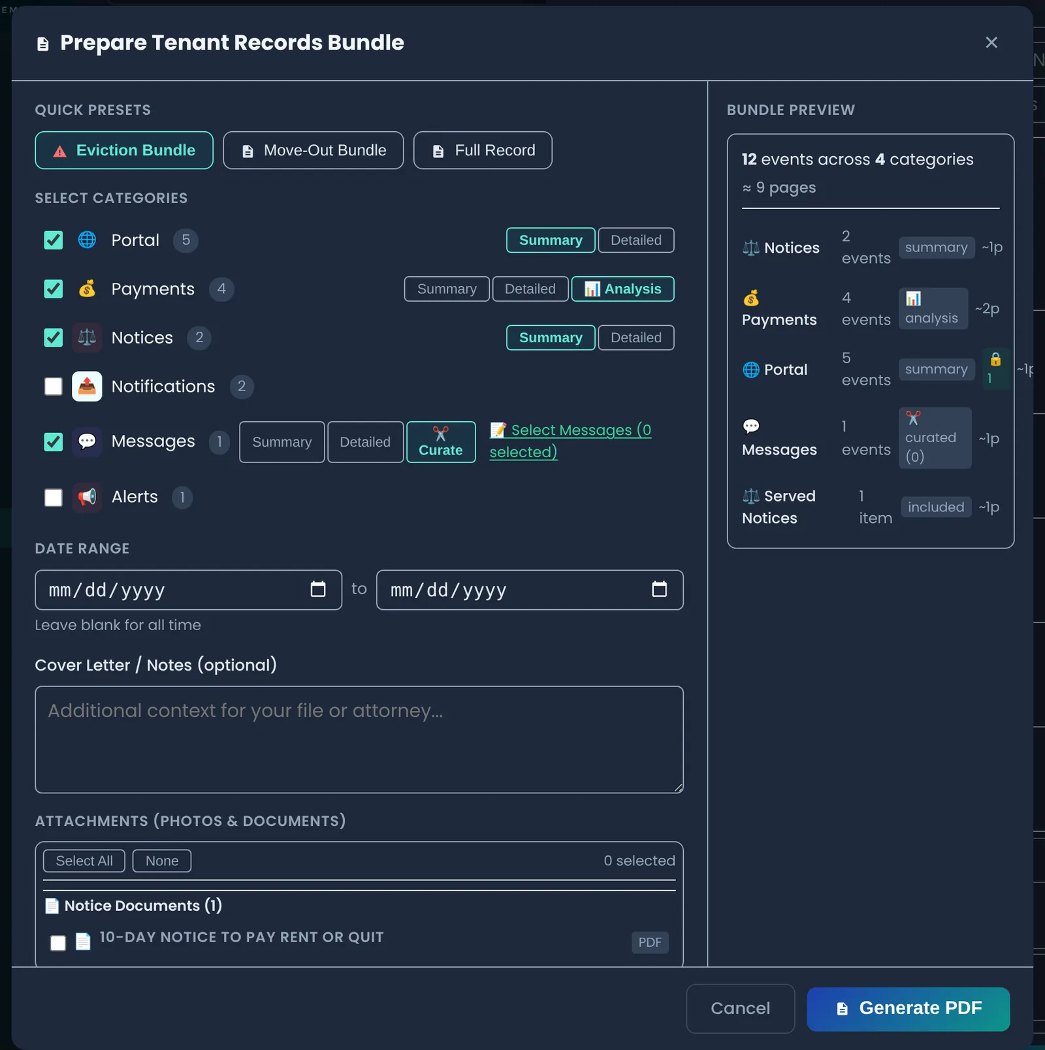Set Messages to Detailed mode
The height and width of the screenshot is (1050, 1045).
point(365,442)
